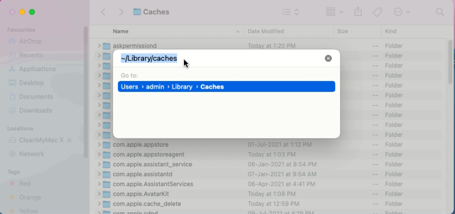Click the com.apple.assistantd folder icon
This screenshot has width=455, height=214.
[107, 174]
